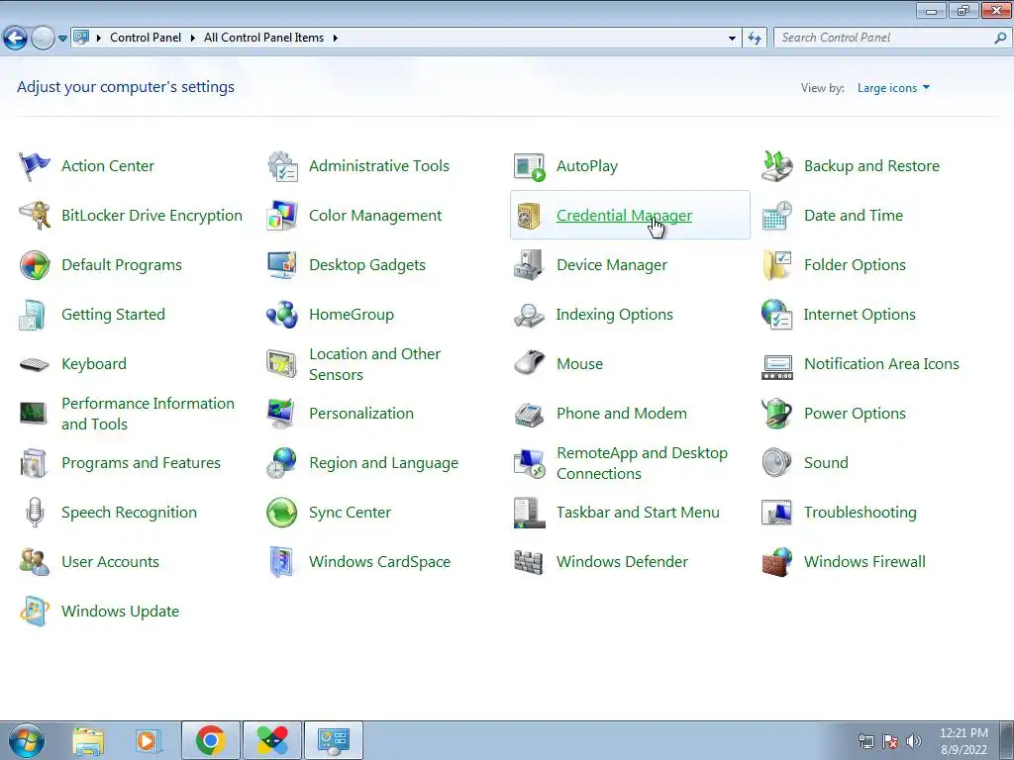Open the Credential Manager link
The height and width of the screenshot is (760, 1014).
[624, 215]
